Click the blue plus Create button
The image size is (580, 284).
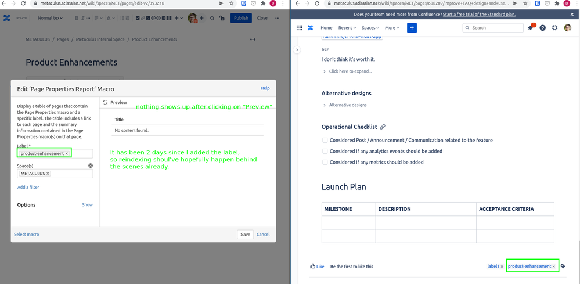coord(412,28)
